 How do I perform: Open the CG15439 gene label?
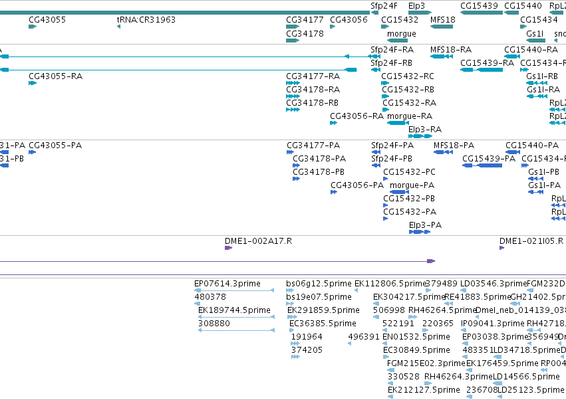pos(480,6)
